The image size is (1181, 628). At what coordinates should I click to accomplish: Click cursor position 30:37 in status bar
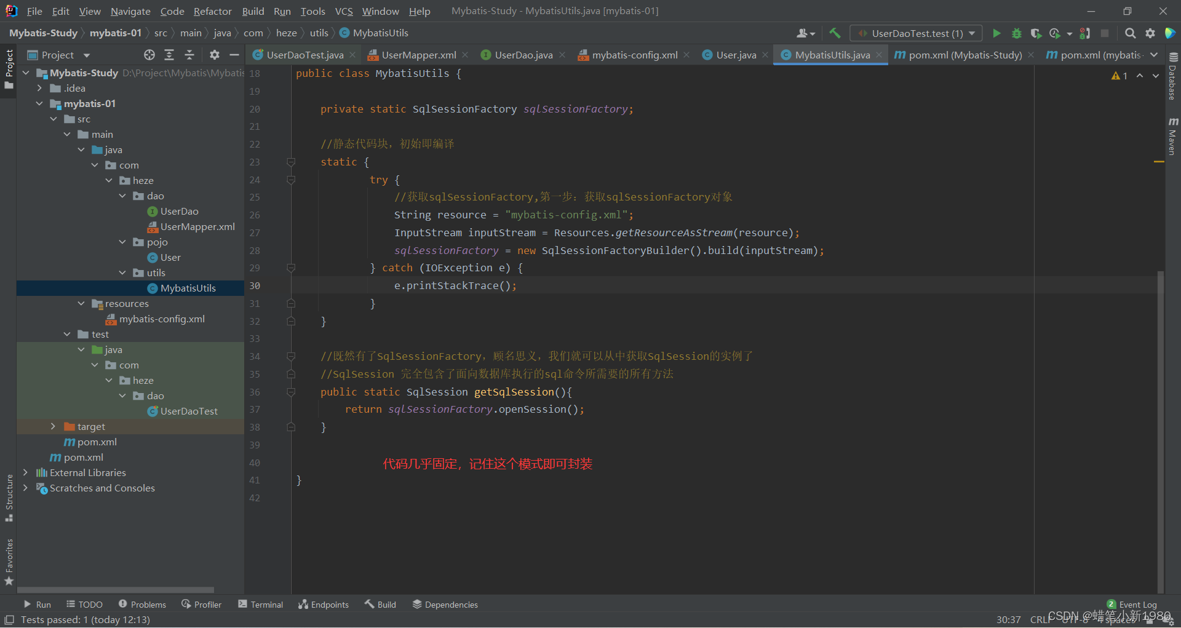pos(1008,619)
